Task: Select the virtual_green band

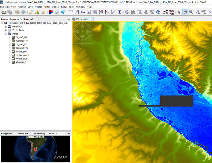Action: coord(23,55)
